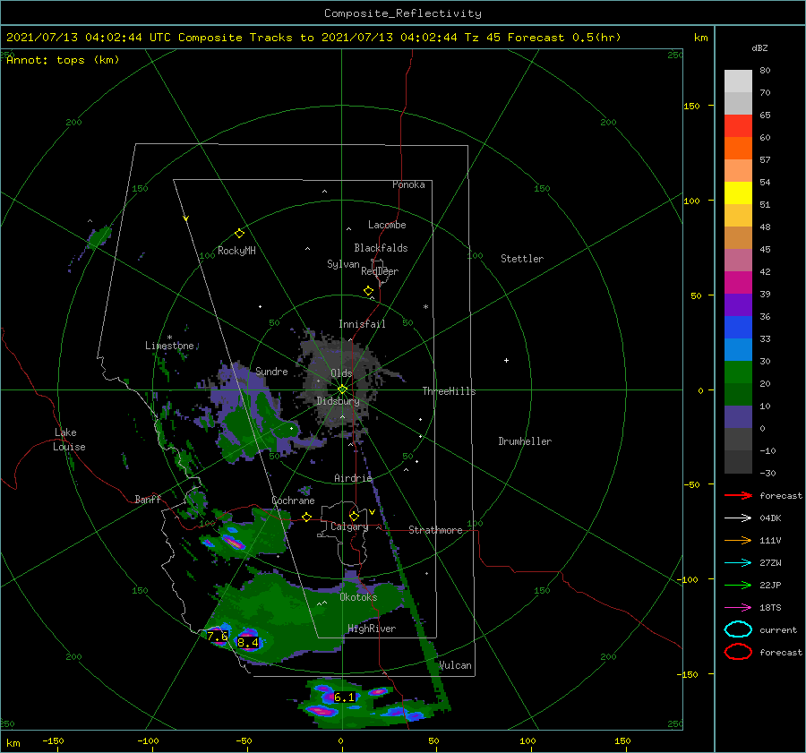The width and height of the screenshot is (806, 753).
Task: Click the Limestone label
Action: coord(169,346)
